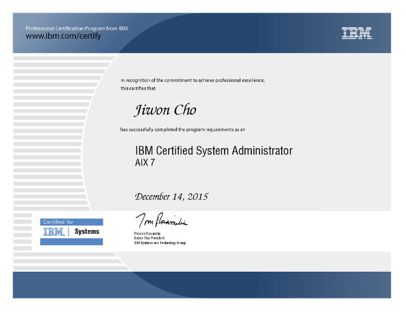The image size is (406, 313).
Task: Click the 'AIX 7' text
Action: [145, 163]
